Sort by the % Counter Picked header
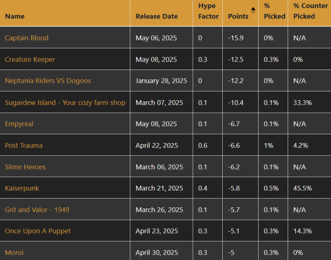This screenshot has height=260, width=331. 310,11
